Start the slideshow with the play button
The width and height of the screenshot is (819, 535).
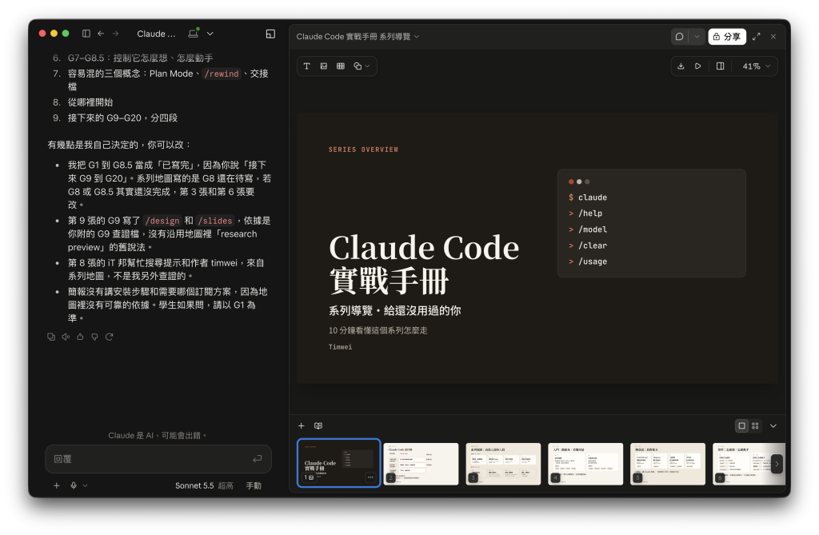click(x=697, y=66)
